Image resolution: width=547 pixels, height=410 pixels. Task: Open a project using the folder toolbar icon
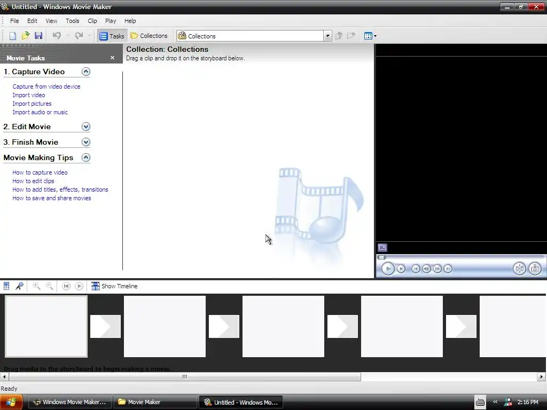point(26,36)
